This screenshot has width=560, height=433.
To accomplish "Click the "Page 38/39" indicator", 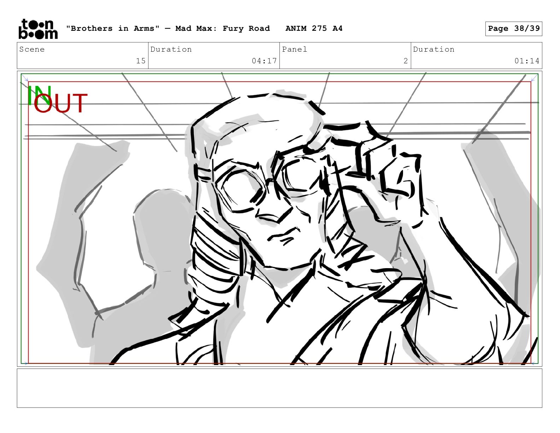I will coord(514,29).
